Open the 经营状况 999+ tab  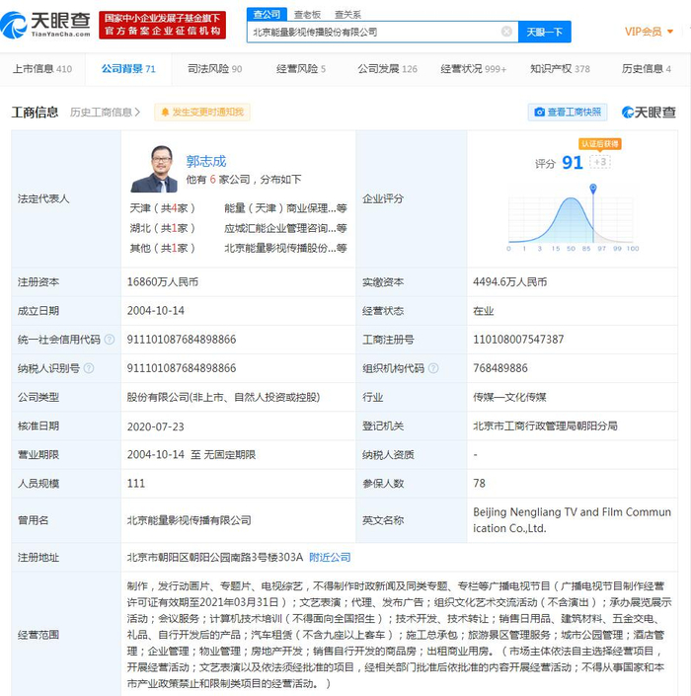[474, 69]
